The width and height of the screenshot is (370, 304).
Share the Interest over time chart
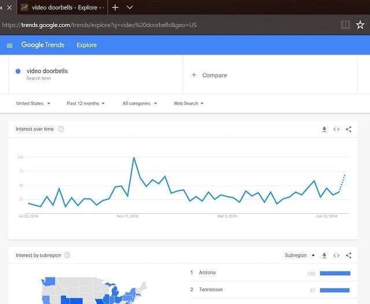click(x=349, y=129)
